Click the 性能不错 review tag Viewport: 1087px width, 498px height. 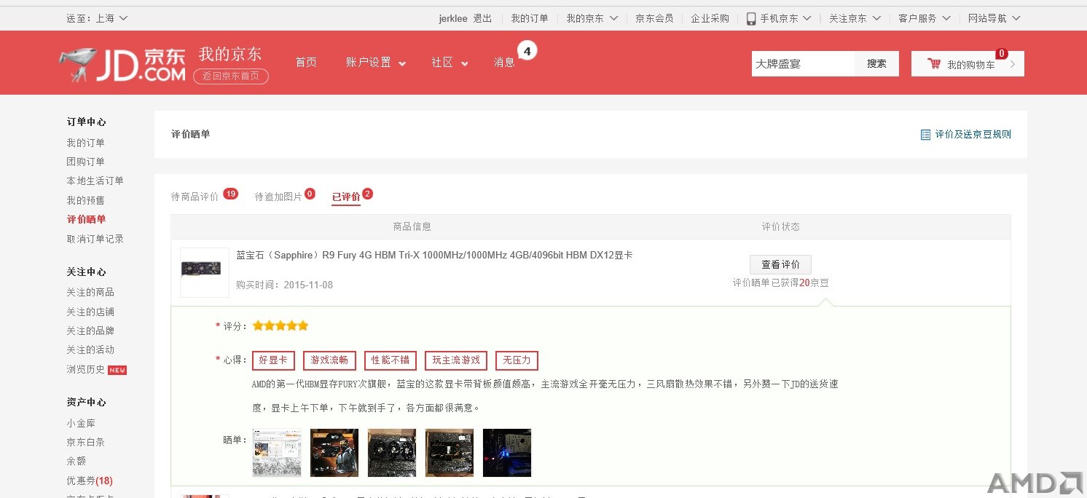[391, 360]
